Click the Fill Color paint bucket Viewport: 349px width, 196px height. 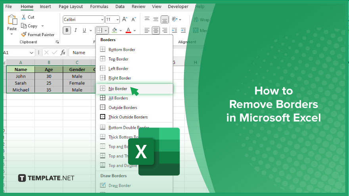coord(114,30)
